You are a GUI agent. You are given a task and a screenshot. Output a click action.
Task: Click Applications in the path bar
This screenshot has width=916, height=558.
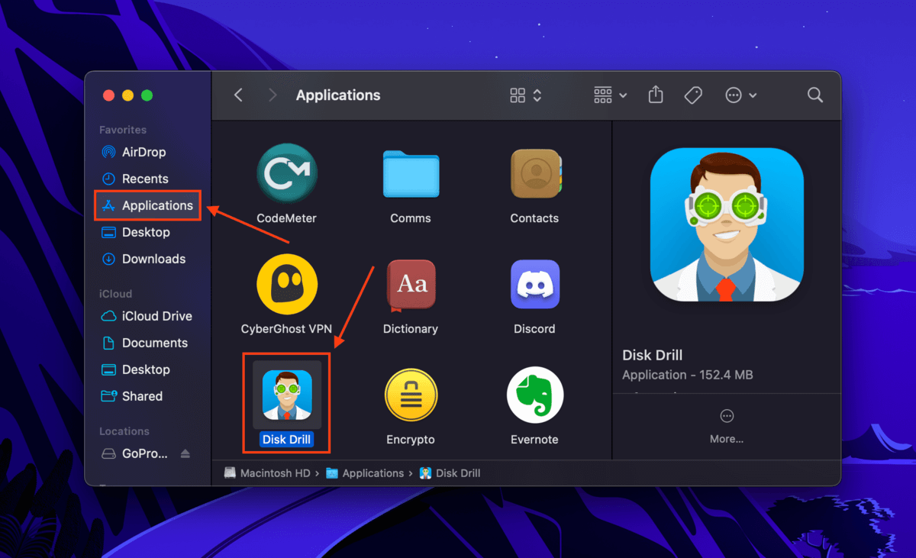pyautogui.click(x=365, y=473)
